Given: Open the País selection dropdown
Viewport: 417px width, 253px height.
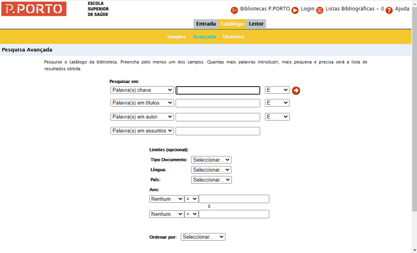Looking at the screenshot, I should 211,180.
